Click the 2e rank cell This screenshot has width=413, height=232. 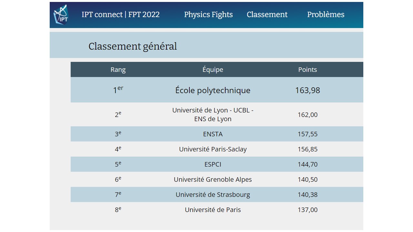[x=118, y=114]
